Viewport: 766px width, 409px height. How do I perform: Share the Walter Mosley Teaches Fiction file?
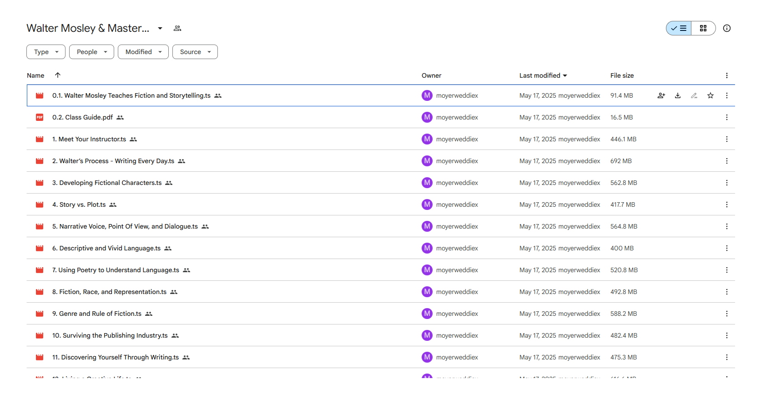(x=661, y=95)
